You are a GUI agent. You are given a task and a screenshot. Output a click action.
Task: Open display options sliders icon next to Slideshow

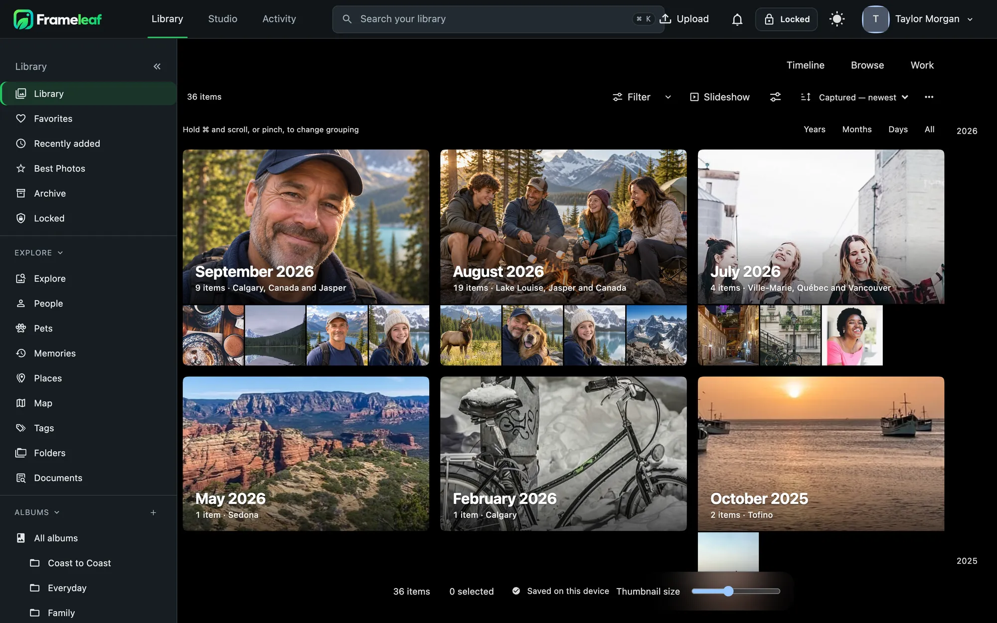coord(775,97)
